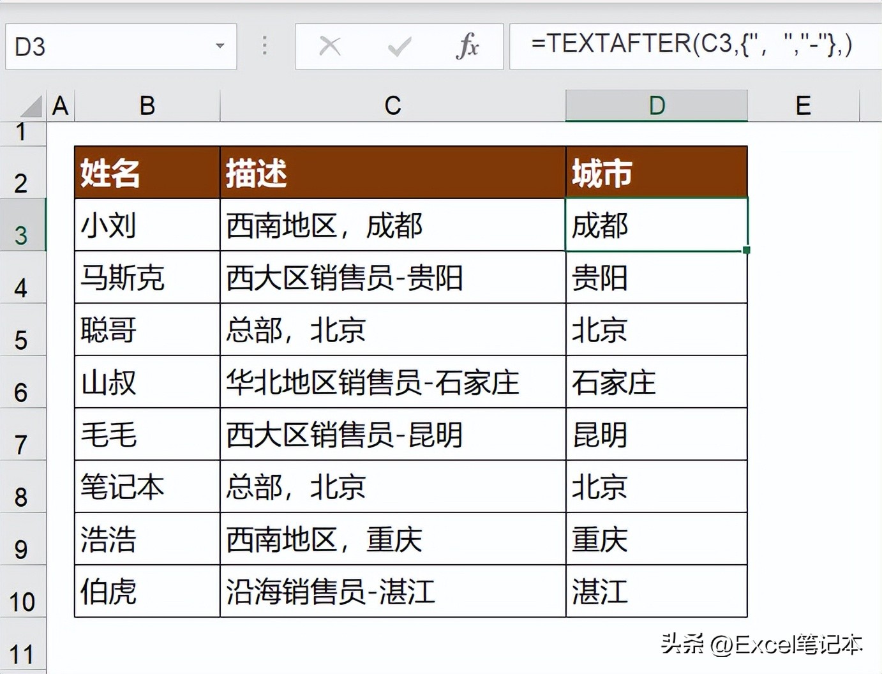The width and height of the screenshot is (882, 674).
Task: Select column B header
Action: (147, 106)
